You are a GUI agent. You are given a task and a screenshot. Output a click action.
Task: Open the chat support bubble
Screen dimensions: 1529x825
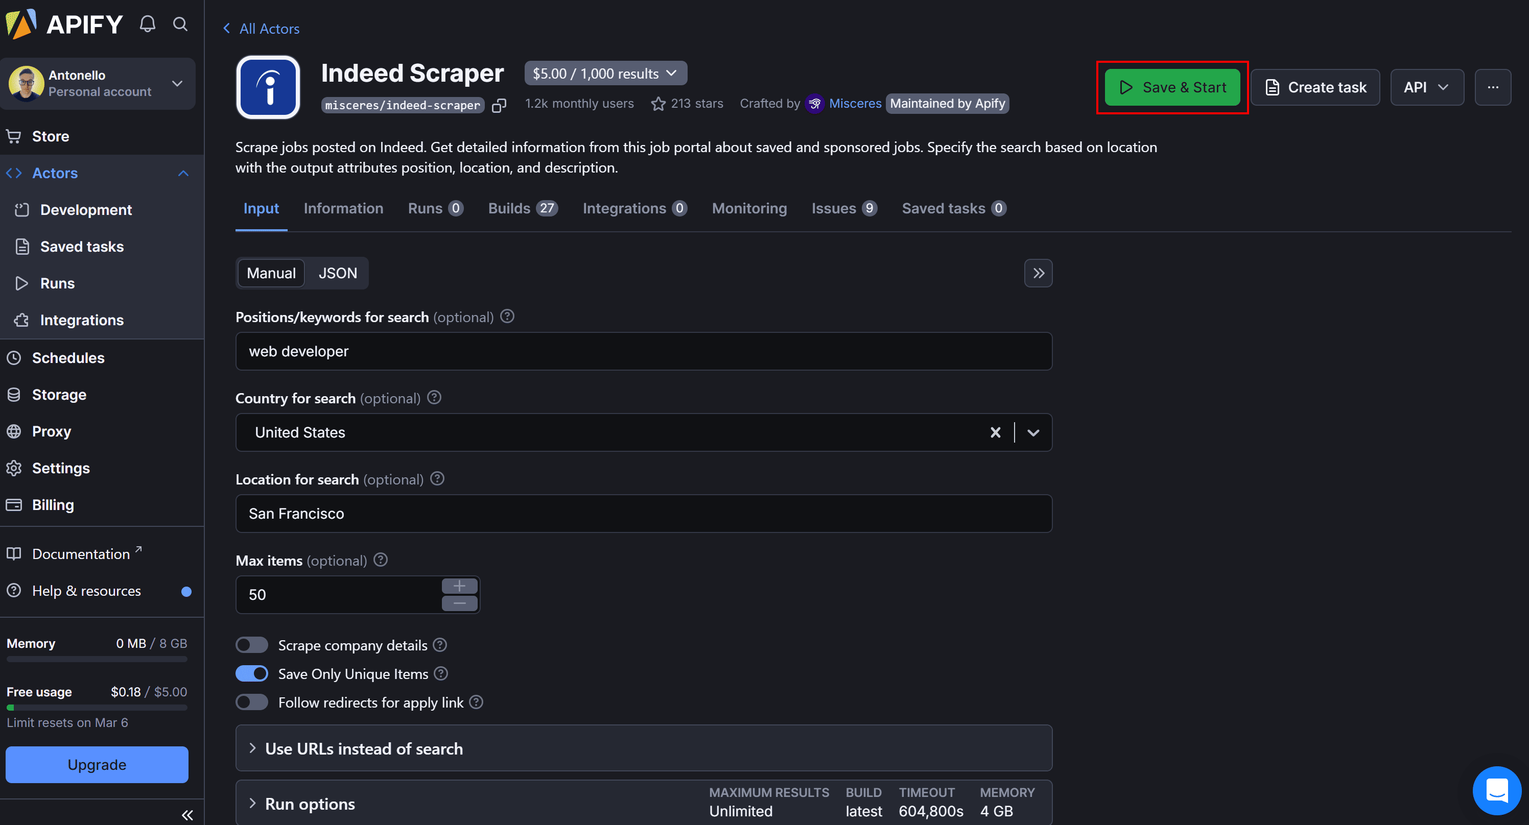click(1496, 791)
